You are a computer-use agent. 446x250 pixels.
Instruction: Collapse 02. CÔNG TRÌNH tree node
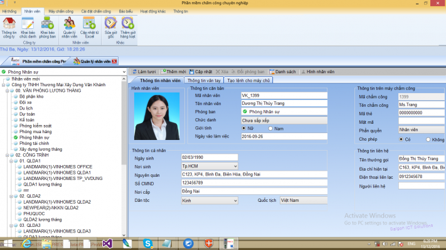pos(7,155)
